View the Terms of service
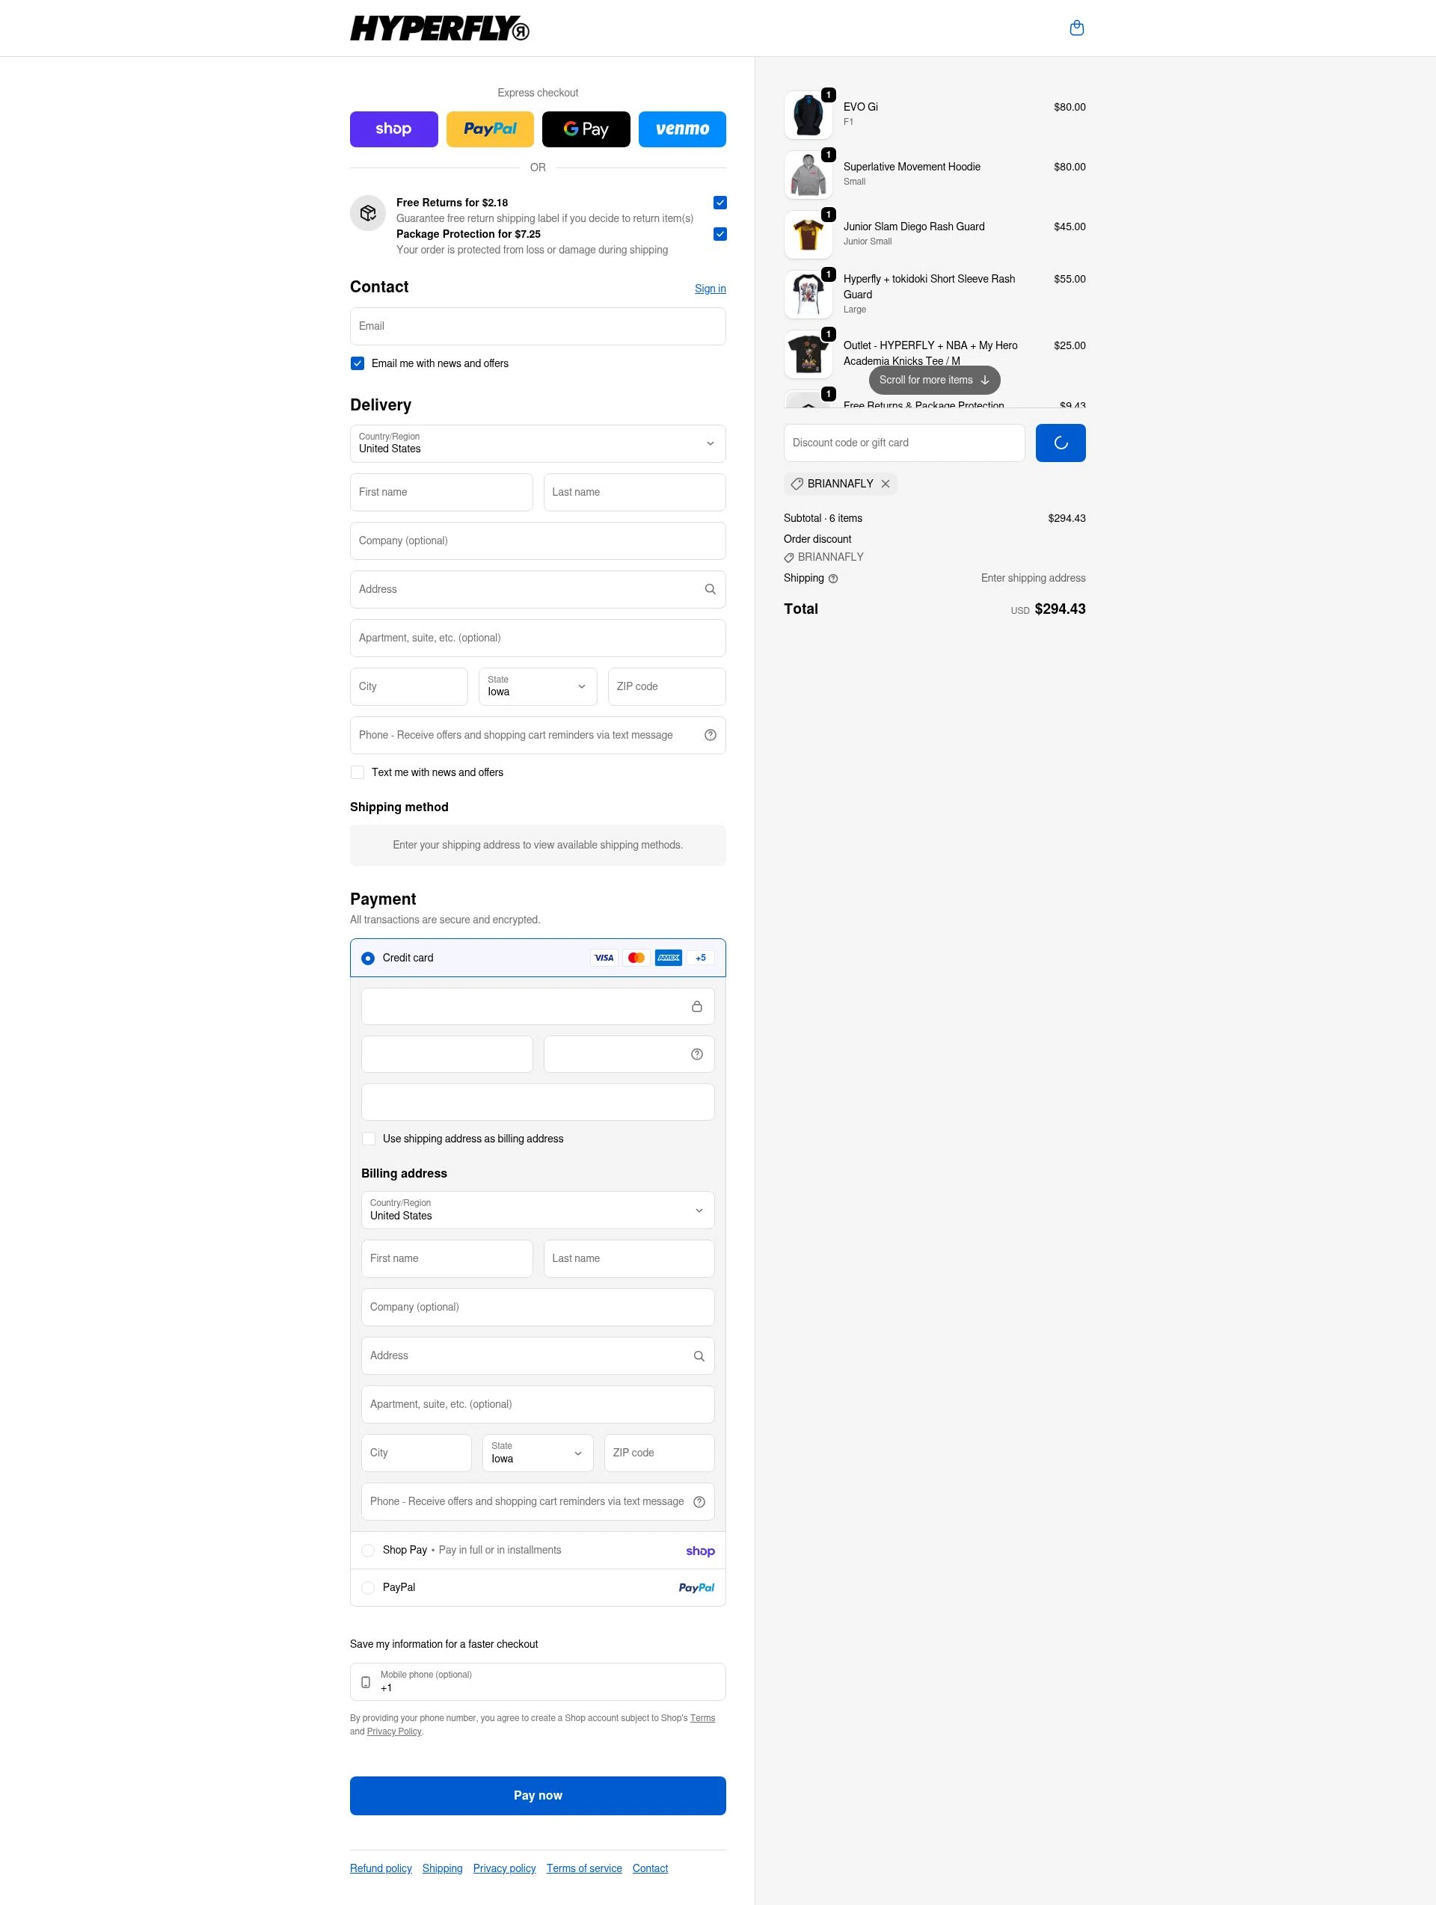Viewport: 1436px width, 1905px height. pyautogui.click(x=584, y=1867)
